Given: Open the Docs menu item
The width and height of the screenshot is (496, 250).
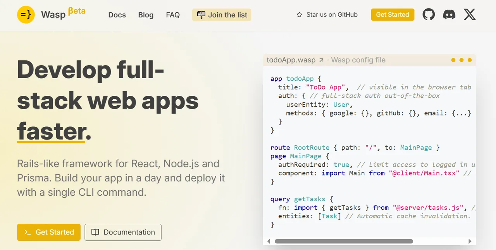Looking at the screenshot, I should (117, 15).
